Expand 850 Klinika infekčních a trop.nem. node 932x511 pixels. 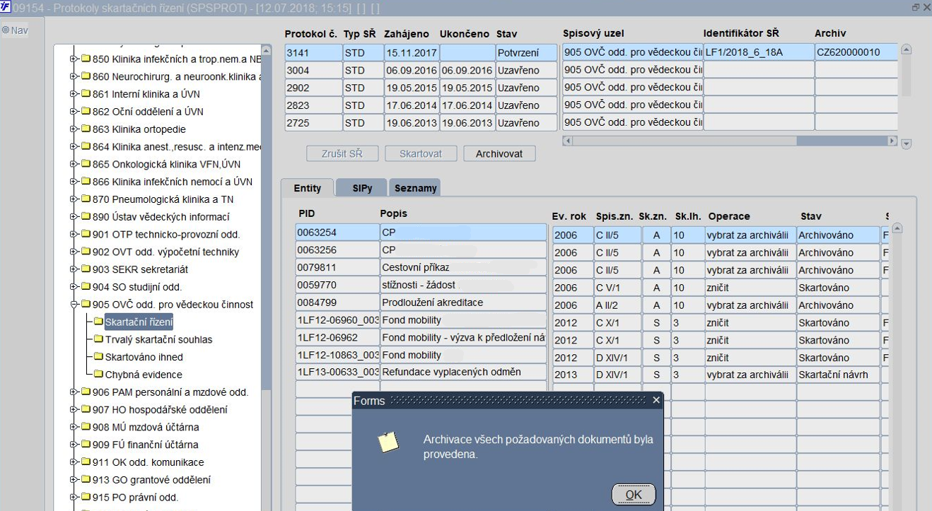(74, 59)
